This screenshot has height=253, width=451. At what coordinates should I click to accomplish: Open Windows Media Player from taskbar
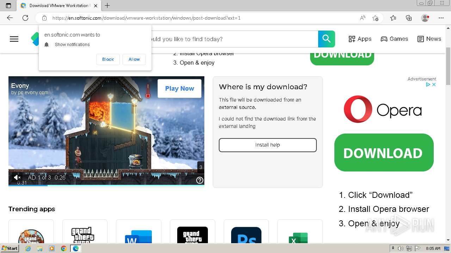coord(52,248)
